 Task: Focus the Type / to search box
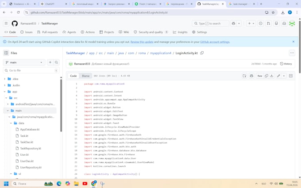pos(210,23)
